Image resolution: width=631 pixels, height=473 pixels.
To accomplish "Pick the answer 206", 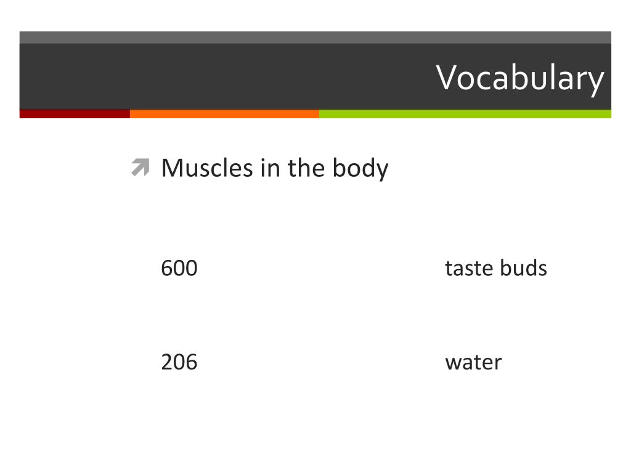I will tap(179, 362).
